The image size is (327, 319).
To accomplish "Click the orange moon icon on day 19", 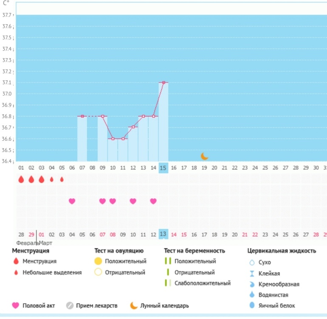I will 205,156.
